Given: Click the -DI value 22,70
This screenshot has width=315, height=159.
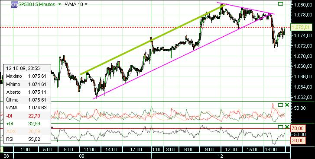Looking at the screenshot, I should pyautogui.click(x=34, y=115).
